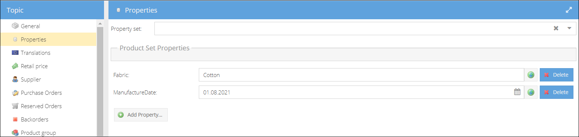
Task: Click the Add Property button
Action: (x=141, y=115)
